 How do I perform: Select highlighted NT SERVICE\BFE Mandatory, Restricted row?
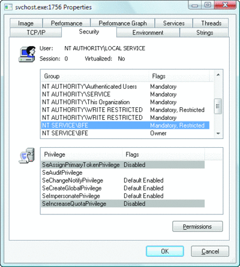(x=125, y=125)
